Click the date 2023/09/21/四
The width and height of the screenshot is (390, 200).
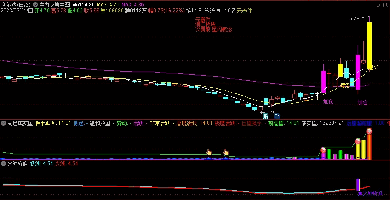[17, 11]
